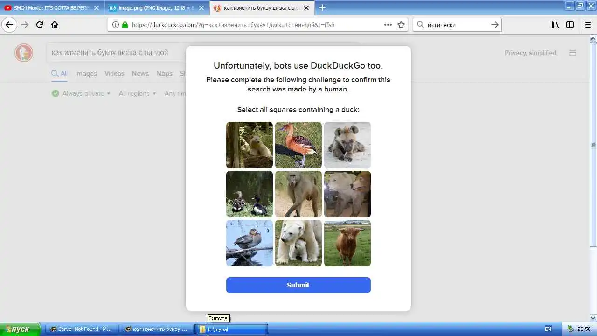Click the toolbar search box with магически
This screenshot has width=597, height=336.
point(457,25)
